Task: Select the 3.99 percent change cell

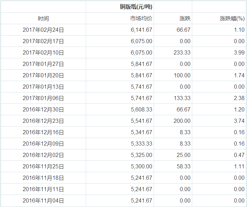Action: (239, 53)
